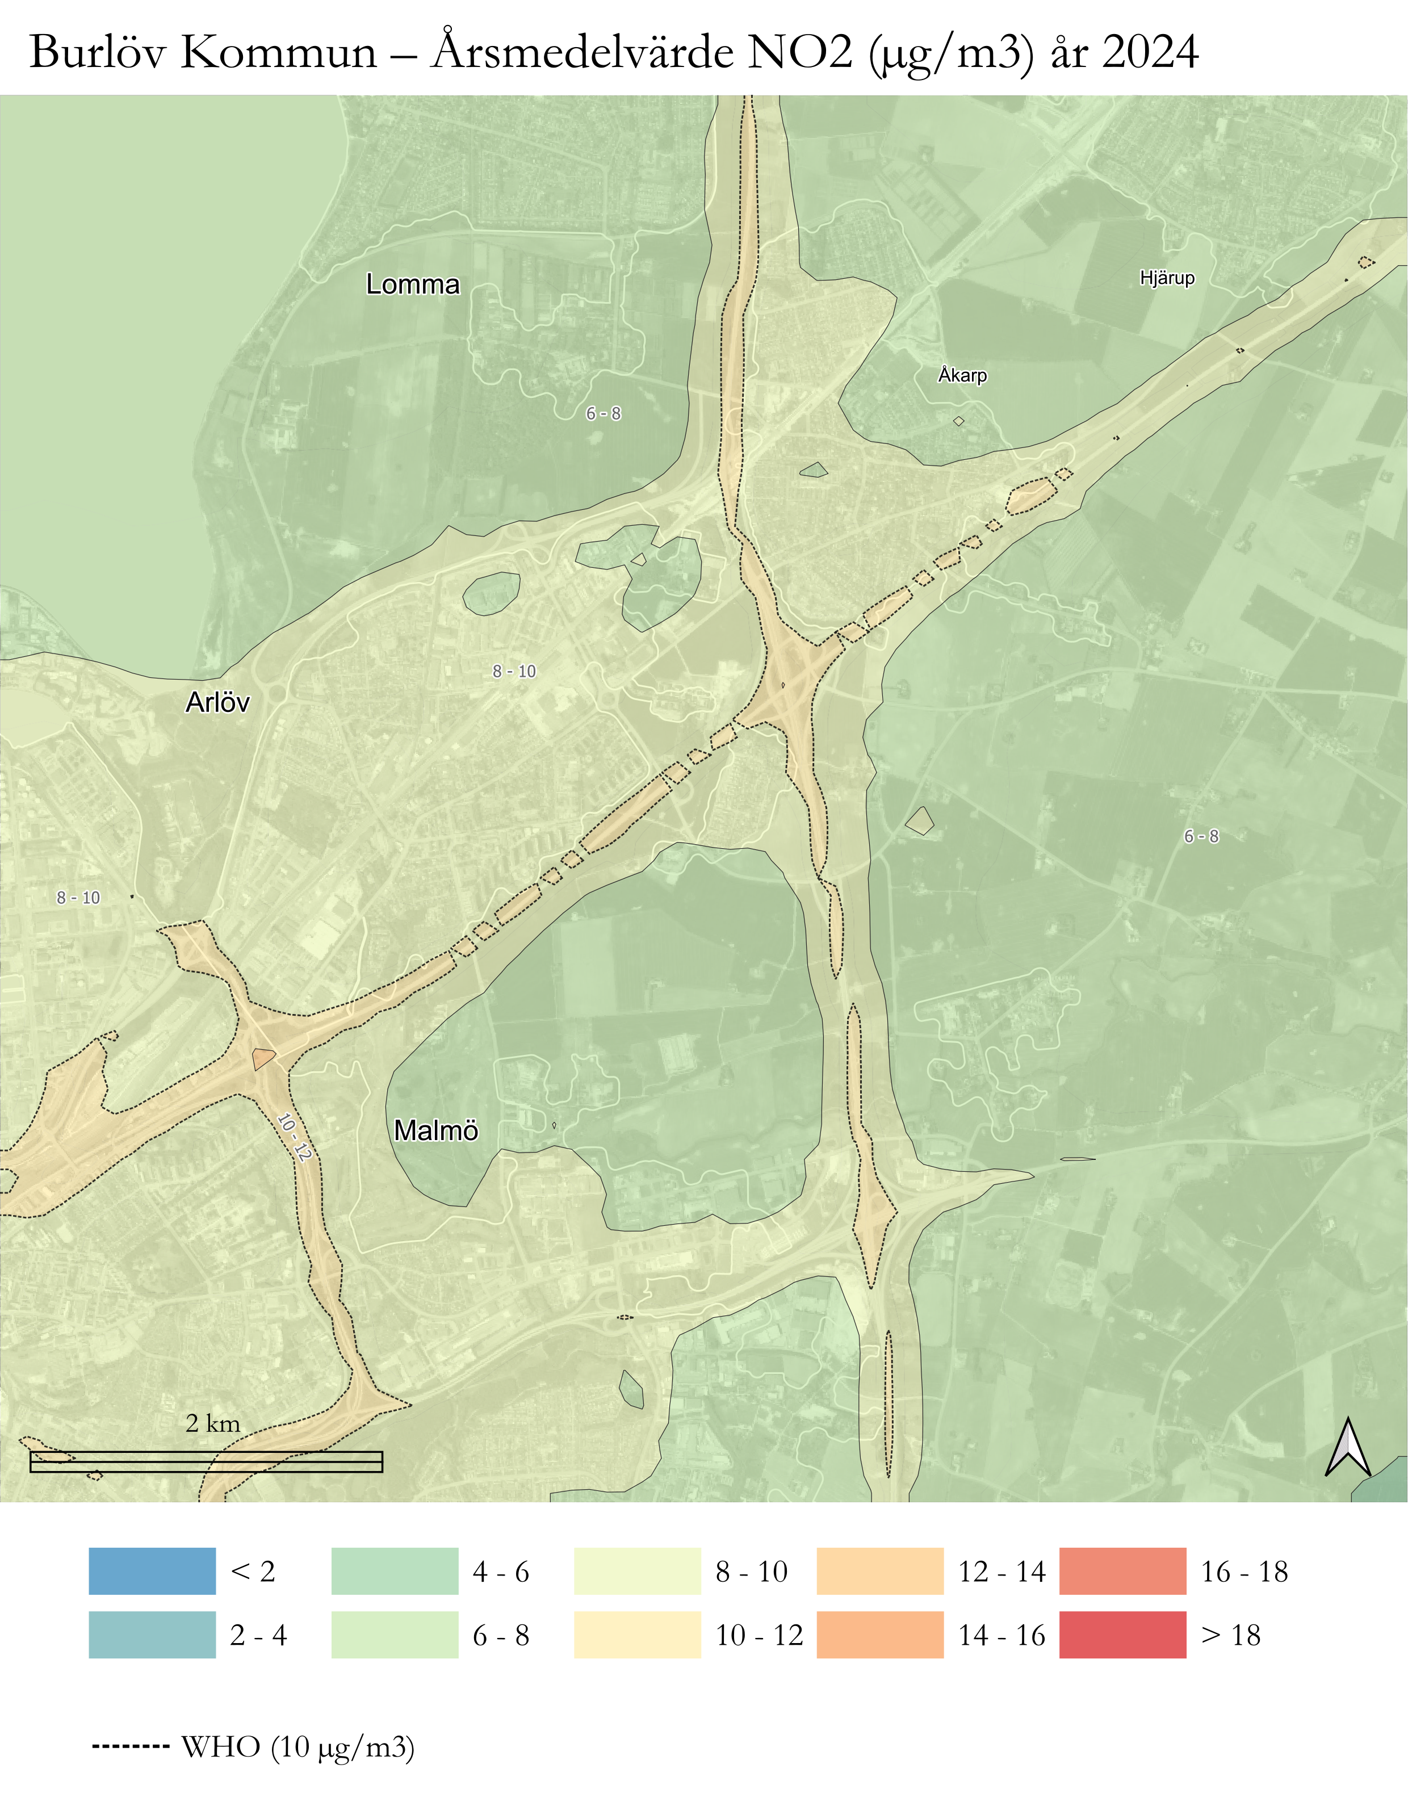Click the '4 - 6' green legend swatch
The image size is (1408, 1810).
tap(395, 1570)
